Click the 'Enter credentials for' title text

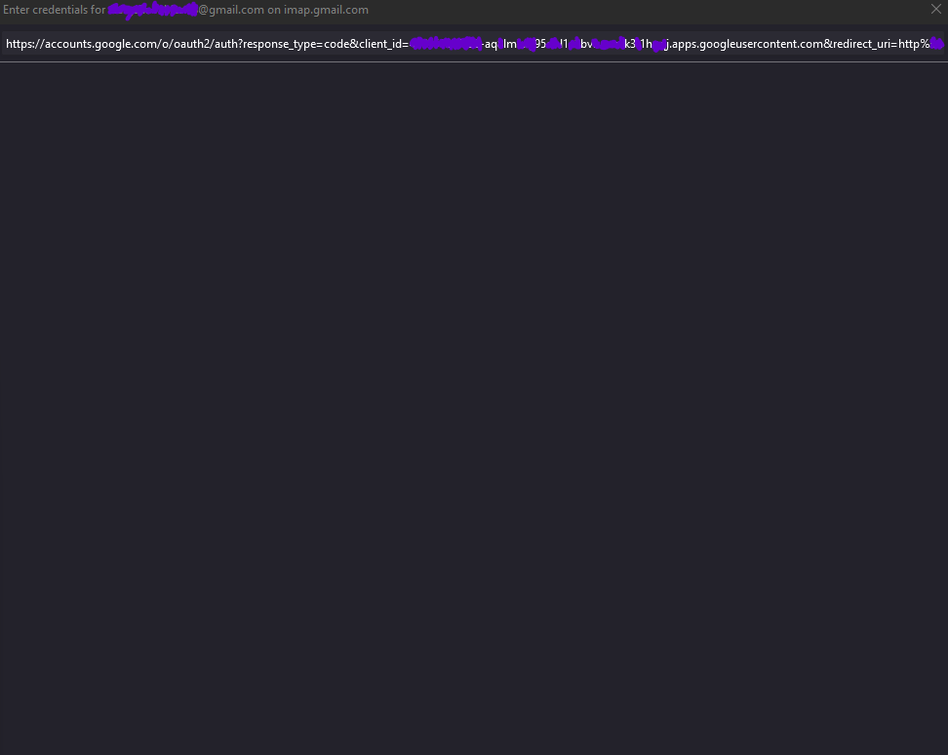(55, 10)
